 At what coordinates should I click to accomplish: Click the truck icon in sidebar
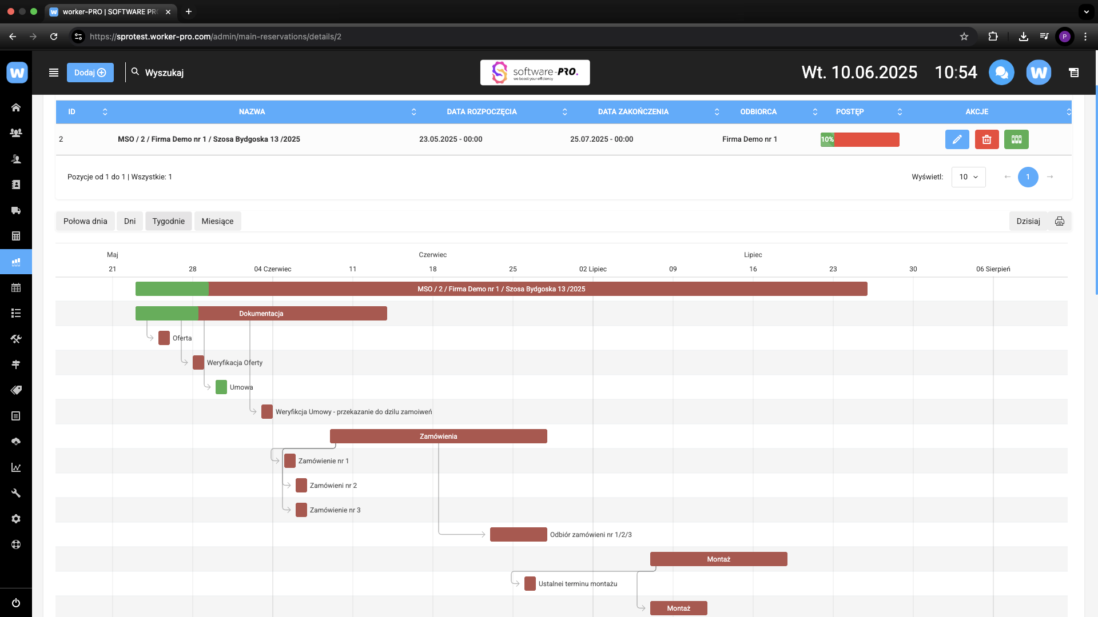pos(16,210)
